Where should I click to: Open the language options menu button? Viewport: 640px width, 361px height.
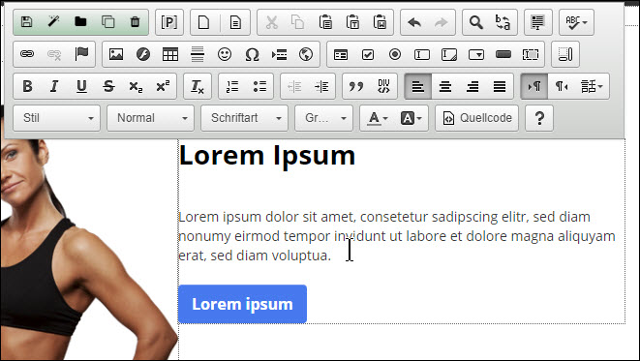(592, 86)
